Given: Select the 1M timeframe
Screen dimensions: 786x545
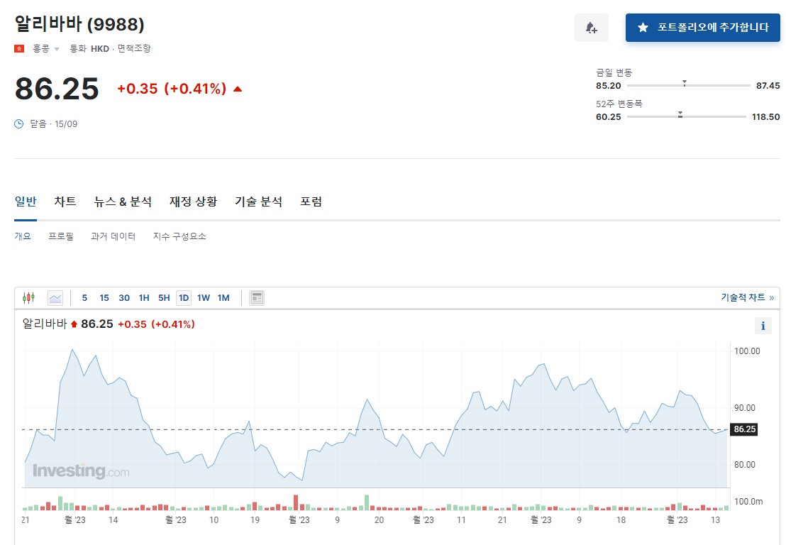Looking at the screenshot, I should [x=223, y=298].
